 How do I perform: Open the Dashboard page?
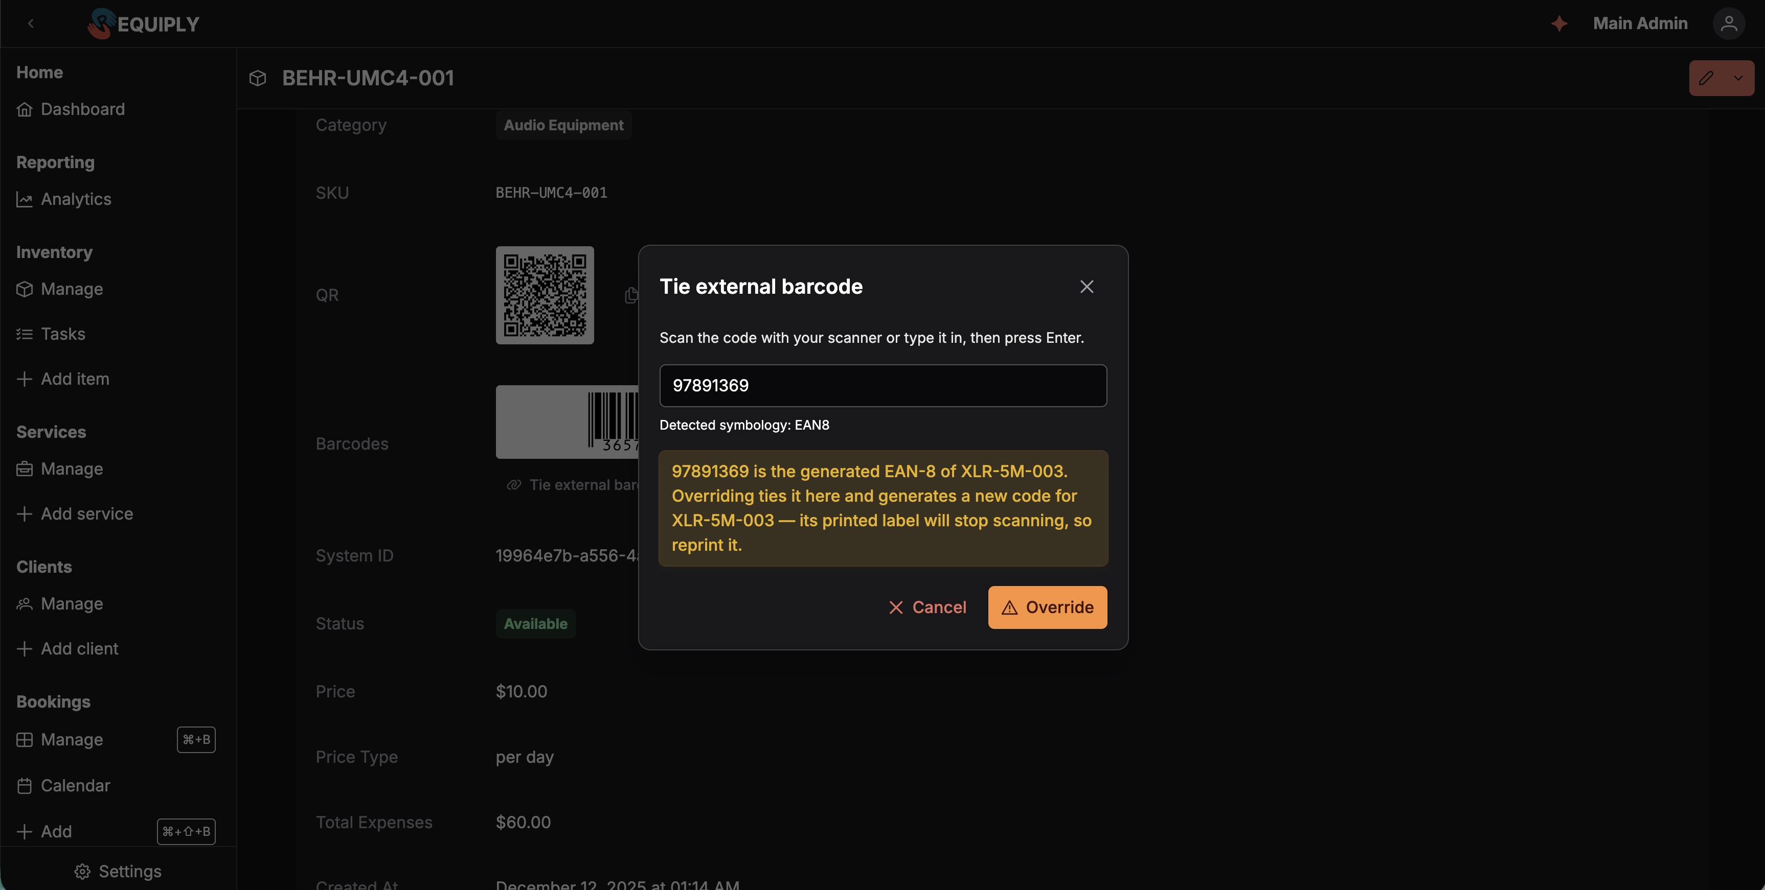[71, 109]
